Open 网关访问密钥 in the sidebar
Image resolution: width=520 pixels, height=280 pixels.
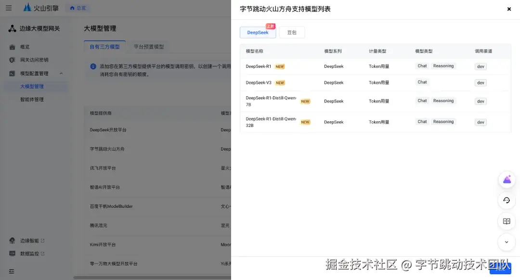click(x=34, y=60)
